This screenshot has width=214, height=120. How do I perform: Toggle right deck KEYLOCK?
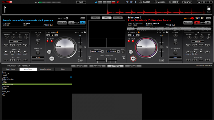(167, 32)
